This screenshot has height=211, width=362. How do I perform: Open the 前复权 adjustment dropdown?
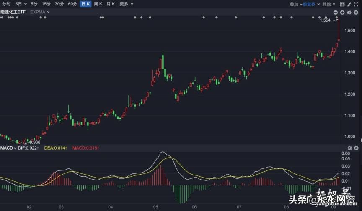pyautogui.click(x=311, y=4)
